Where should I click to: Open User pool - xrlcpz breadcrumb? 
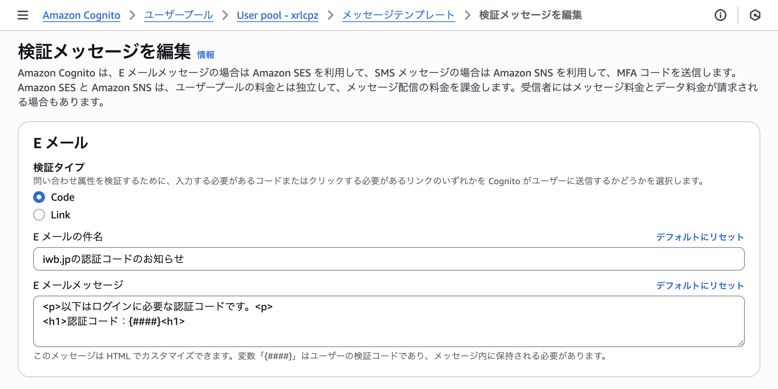(x=278, y=15)
